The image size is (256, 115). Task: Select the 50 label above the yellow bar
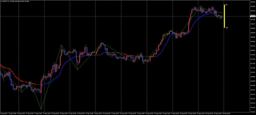[x=226, y=5]
